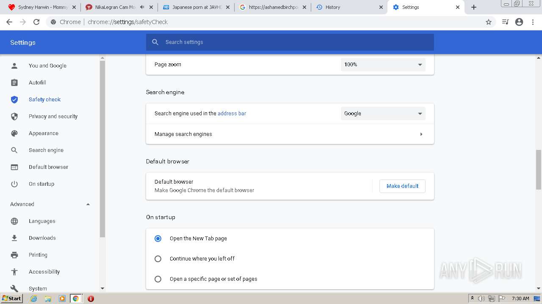
Task: Click the On startup power icon
Action: (14, 184)
